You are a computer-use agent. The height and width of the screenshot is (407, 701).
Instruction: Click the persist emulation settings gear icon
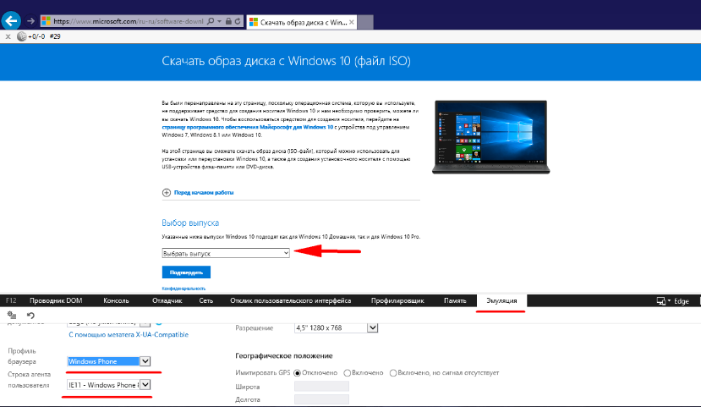tap(12, 316)
